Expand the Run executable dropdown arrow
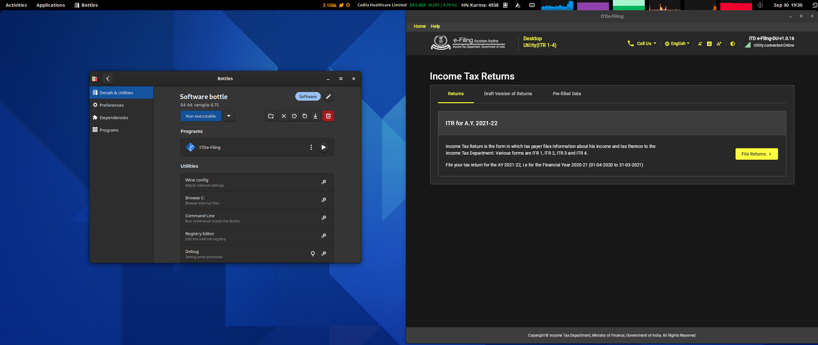The image size is (818, 345). (229, 116)
